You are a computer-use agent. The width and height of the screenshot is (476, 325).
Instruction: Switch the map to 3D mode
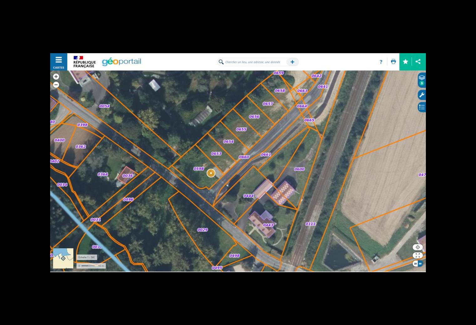tap(420, 264)
